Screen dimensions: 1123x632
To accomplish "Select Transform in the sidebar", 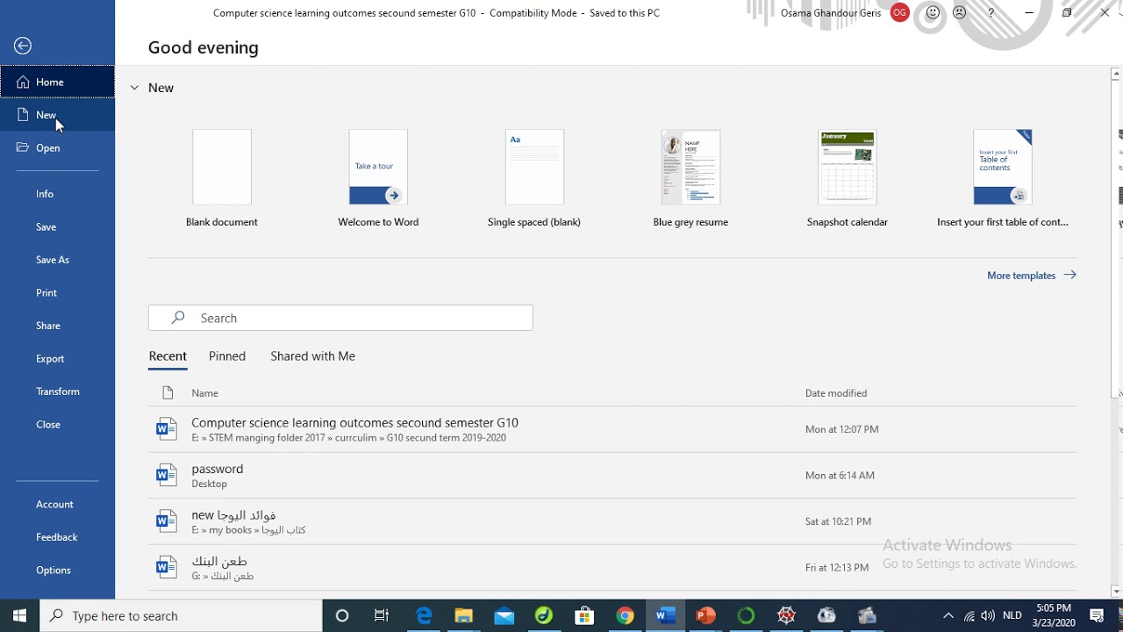I will pyautogui.click(x=57, y=391).
